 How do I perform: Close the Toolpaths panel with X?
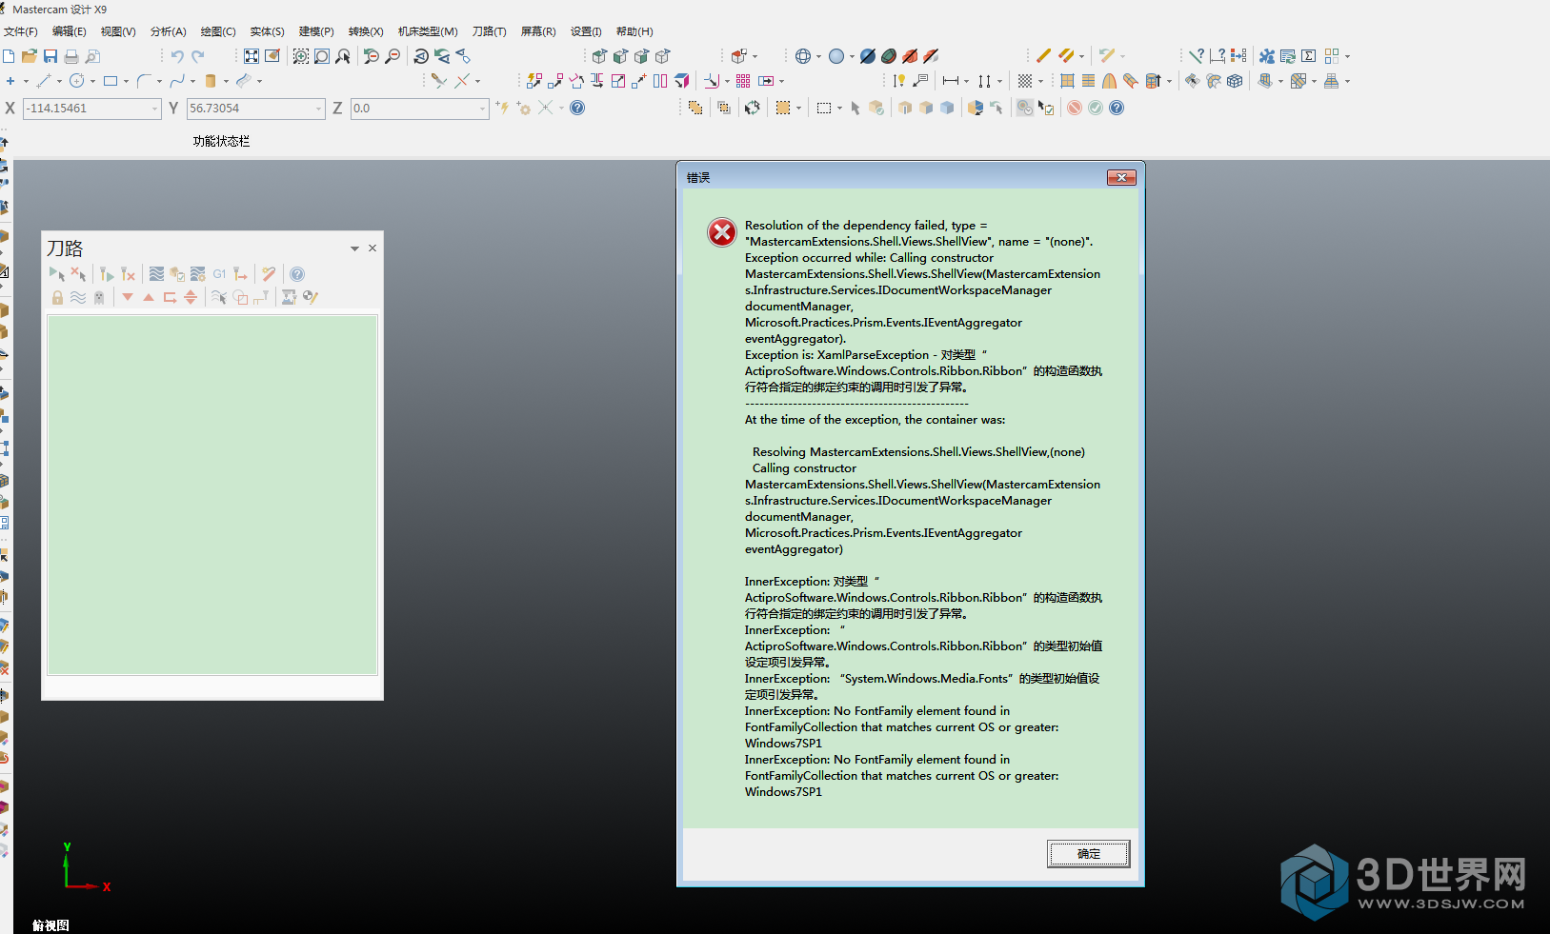[x=372, y=248]
